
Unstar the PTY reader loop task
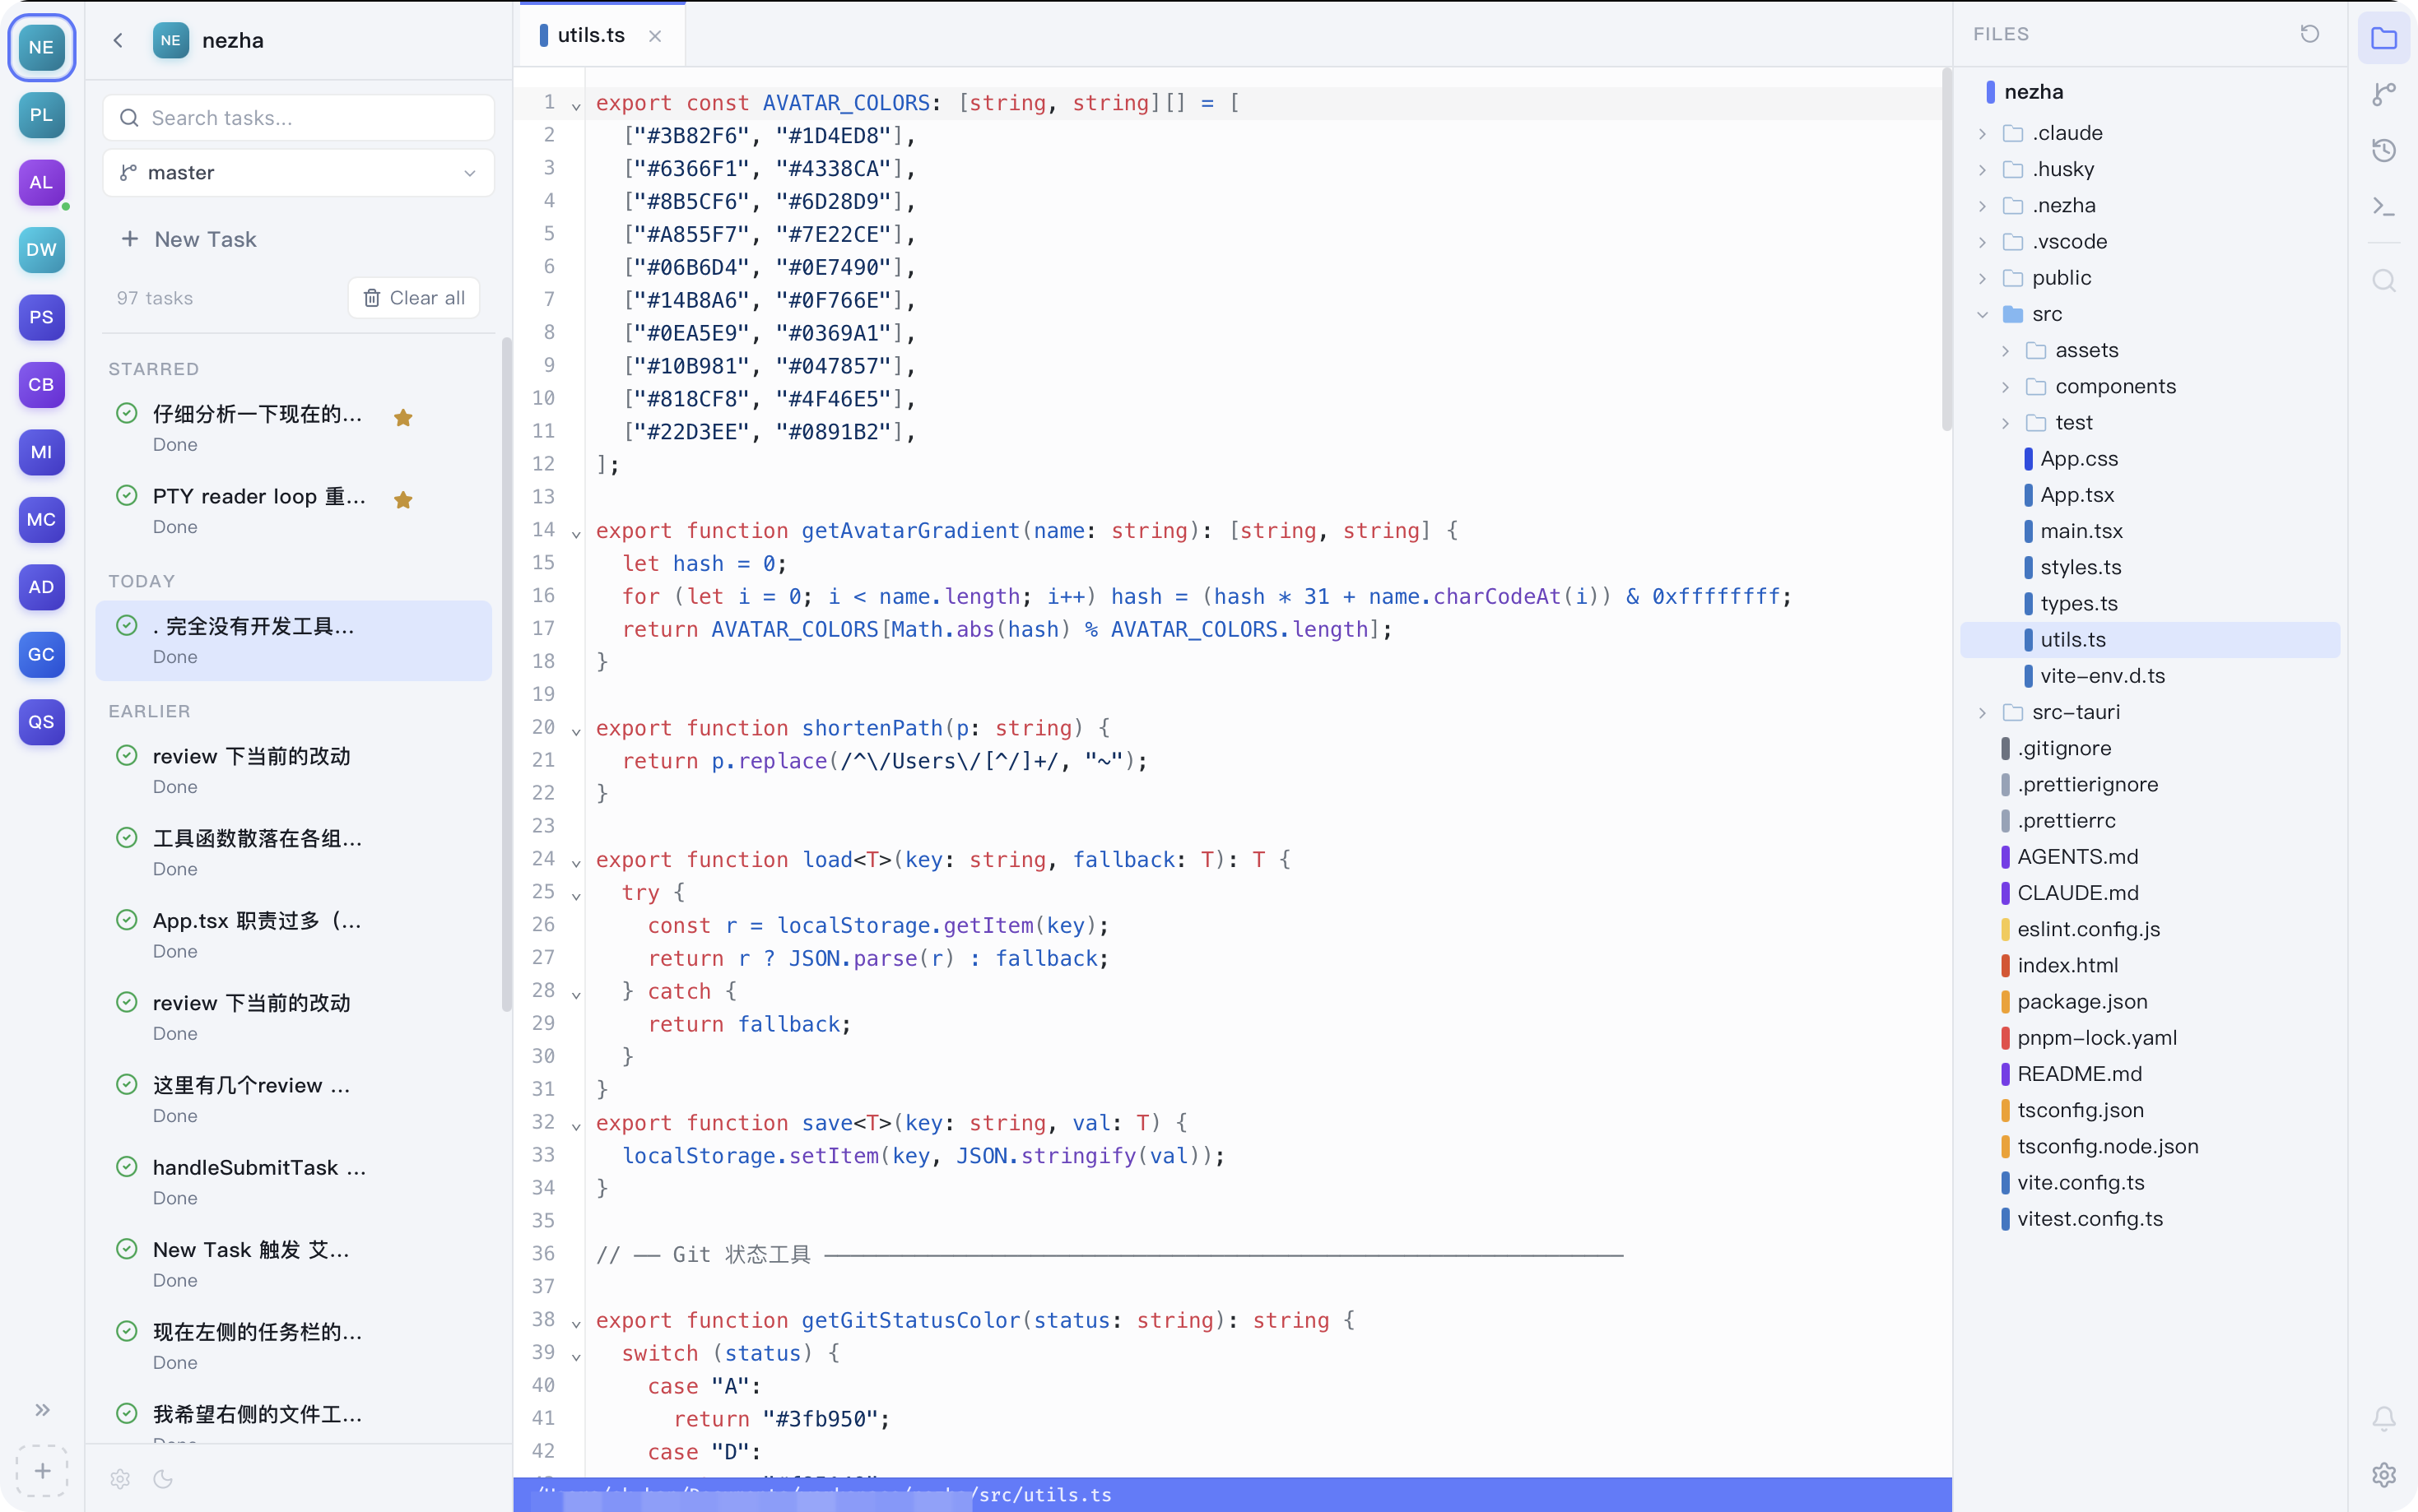[x=403, y=500]
